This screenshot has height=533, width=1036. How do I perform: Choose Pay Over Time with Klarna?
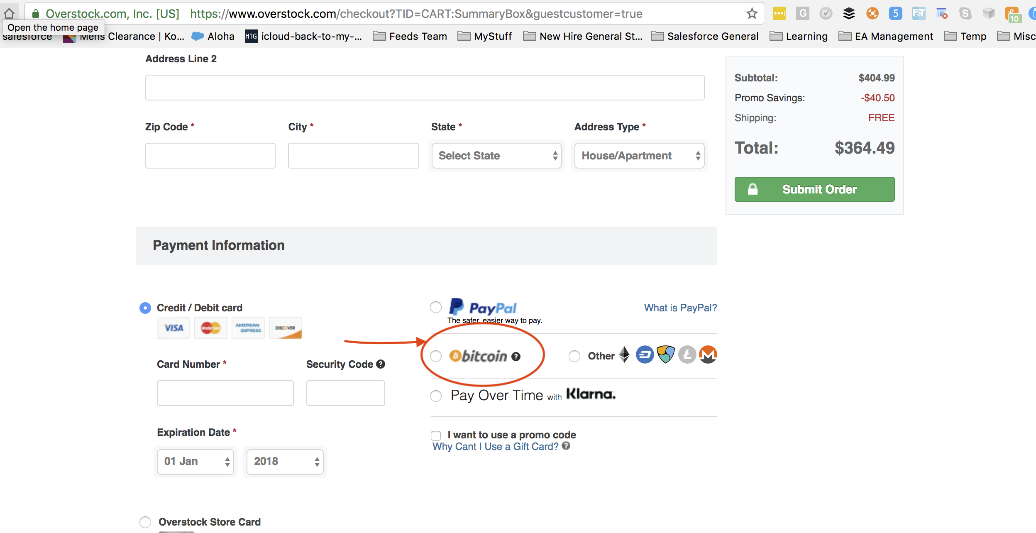point(436,396)
